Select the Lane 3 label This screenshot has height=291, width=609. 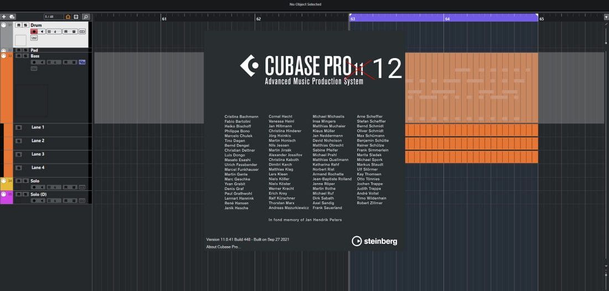[38, 154]
